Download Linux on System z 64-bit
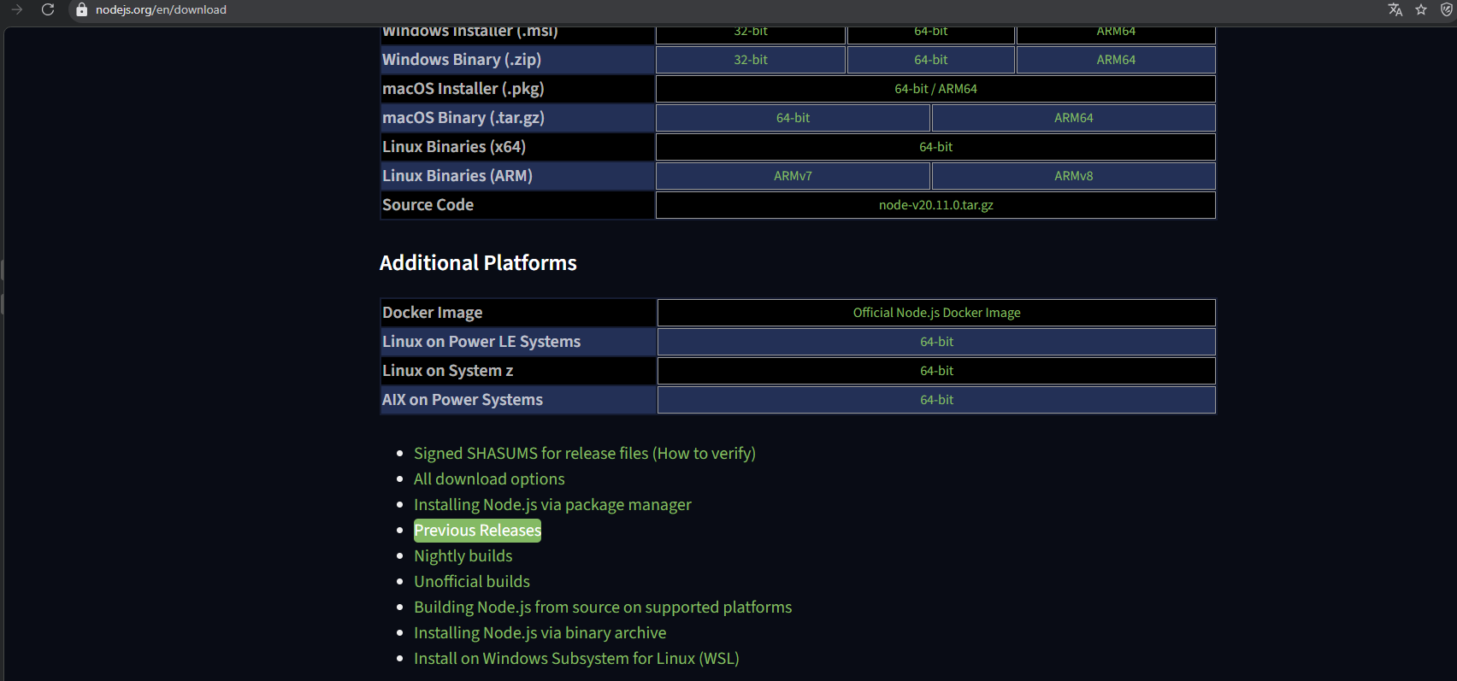This screenshot has width=1457, height=681. click(x=936, y=371)
